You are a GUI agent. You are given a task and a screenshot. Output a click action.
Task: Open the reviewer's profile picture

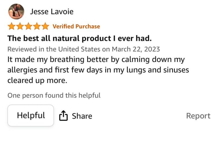point(16,12)
